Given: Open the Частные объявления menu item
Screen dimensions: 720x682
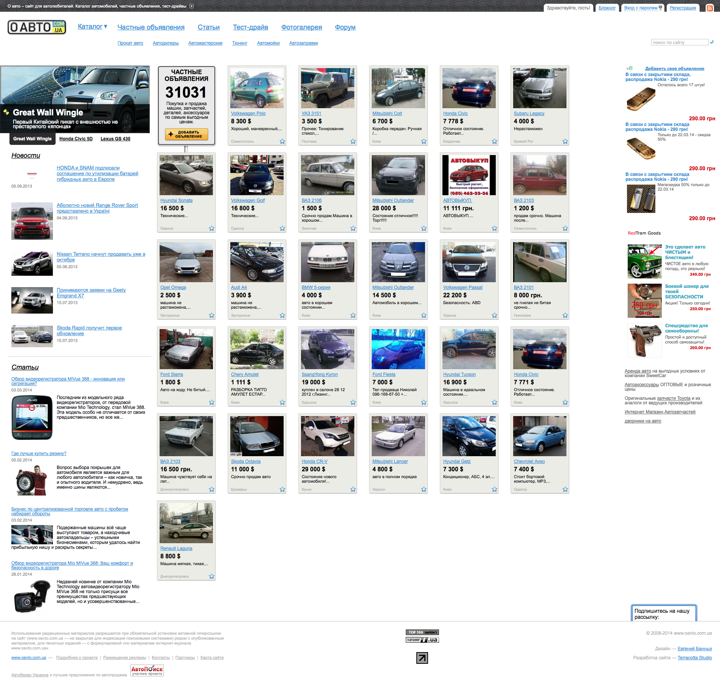Looking at the screenshot, I should [x=151, y=27].
